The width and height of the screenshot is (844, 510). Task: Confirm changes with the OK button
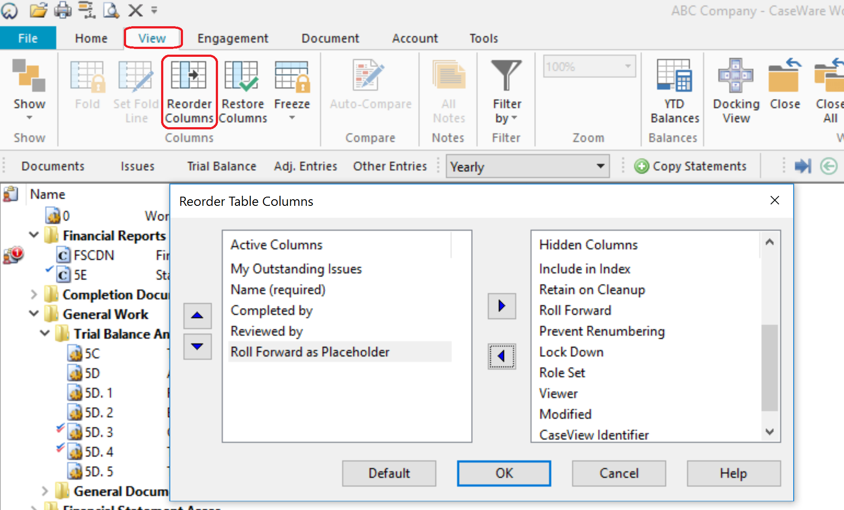pos(503,473)
